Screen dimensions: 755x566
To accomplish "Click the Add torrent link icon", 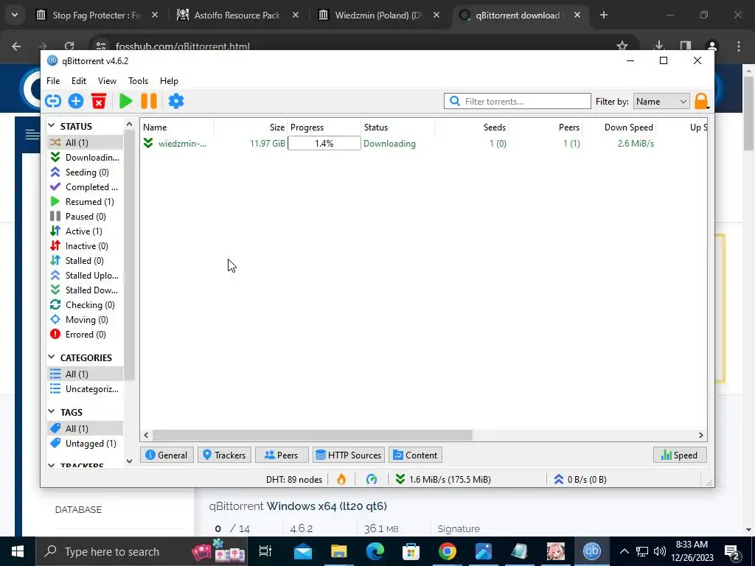I will tap(53, 101).
